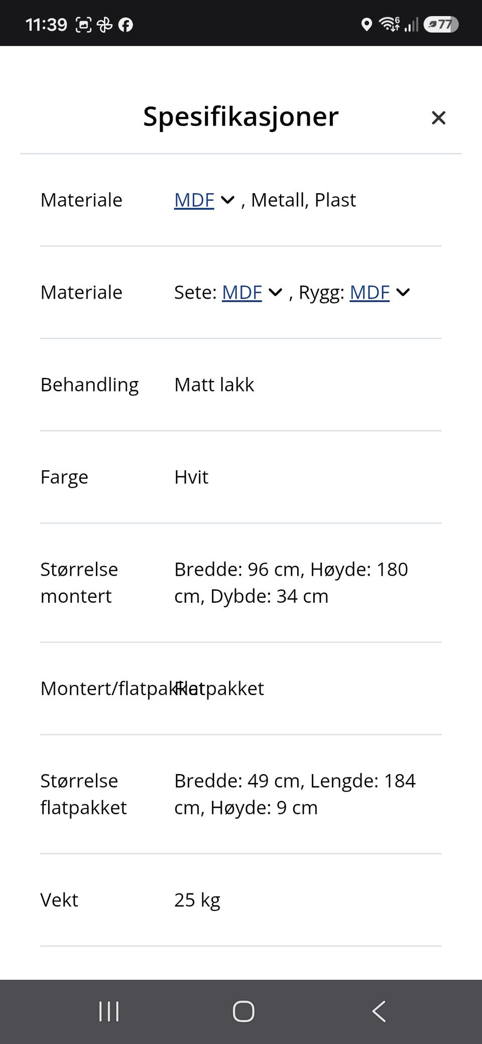The height and width of the screenshot is (1044, 482).
Task: Tap the Wi-Fi status icon
Action: [x=389, y=24]
